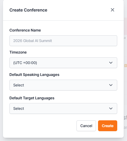Image resolution: width=127 pixels, height=141 pixels.
Task: Focus the Conference Name input field
Action: click(x=63, y=41)
